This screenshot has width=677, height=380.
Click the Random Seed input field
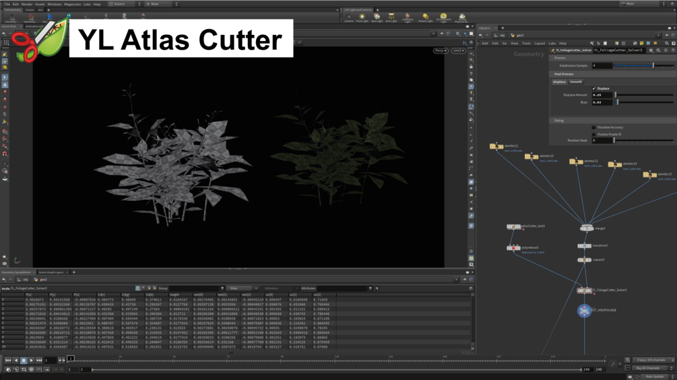(602, 141)
